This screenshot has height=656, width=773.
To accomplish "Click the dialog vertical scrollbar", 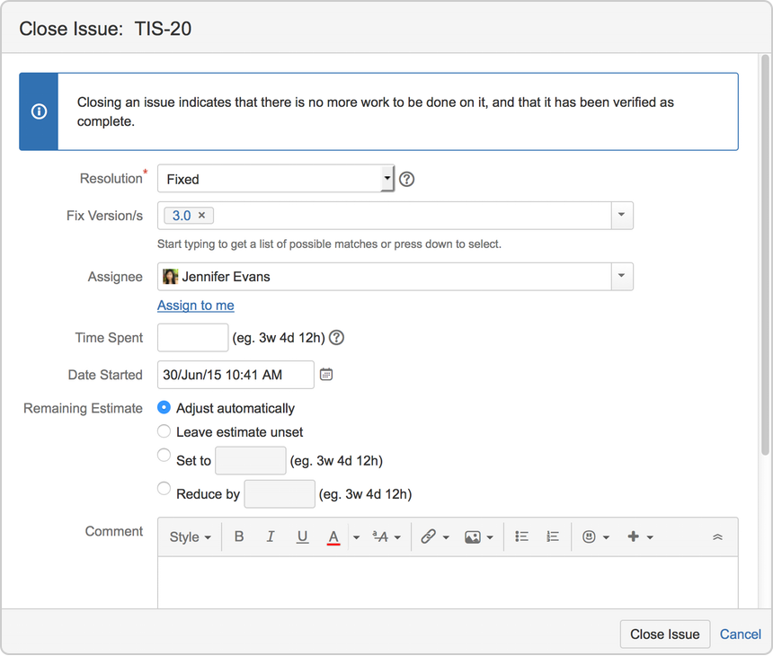I will click(x=765, y=254).
